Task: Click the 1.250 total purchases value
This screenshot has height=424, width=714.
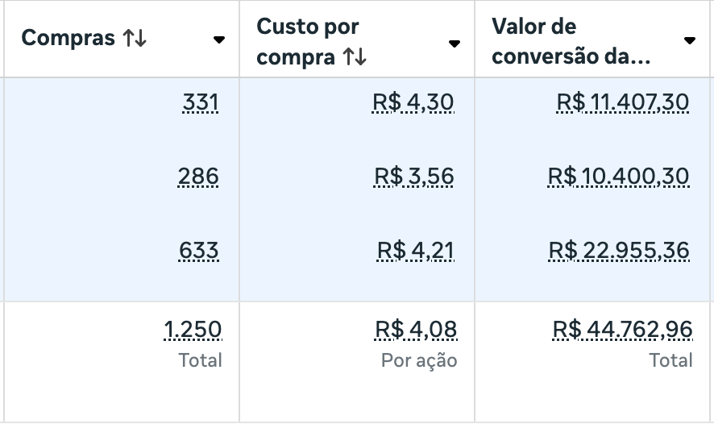Action: 193,329
